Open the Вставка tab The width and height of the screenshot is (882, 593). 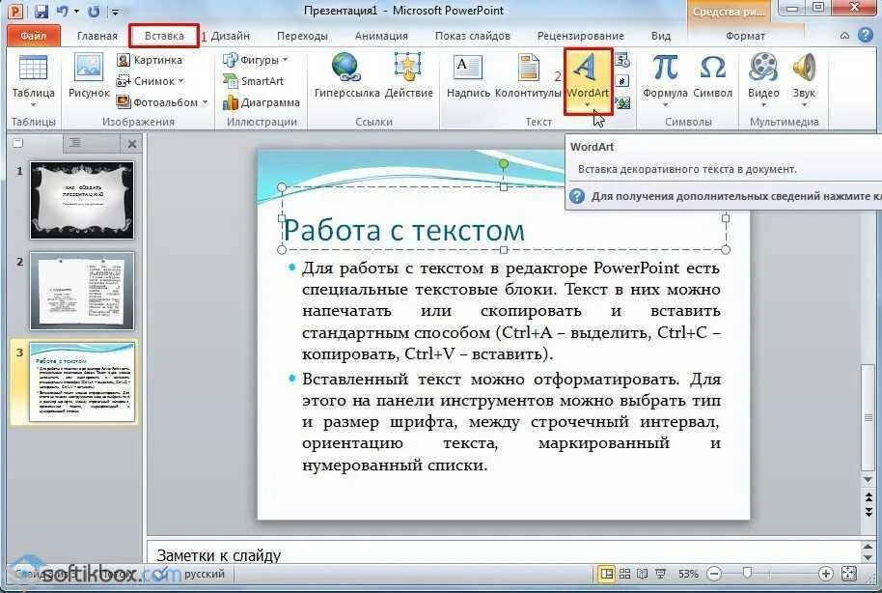[x=164, y=36]
